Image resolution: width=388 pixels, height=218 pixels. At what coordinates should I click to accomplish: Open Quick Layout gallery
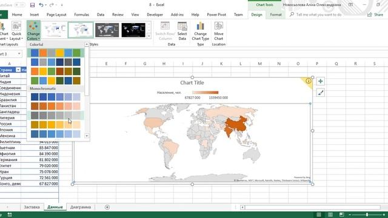coord(16,31)
